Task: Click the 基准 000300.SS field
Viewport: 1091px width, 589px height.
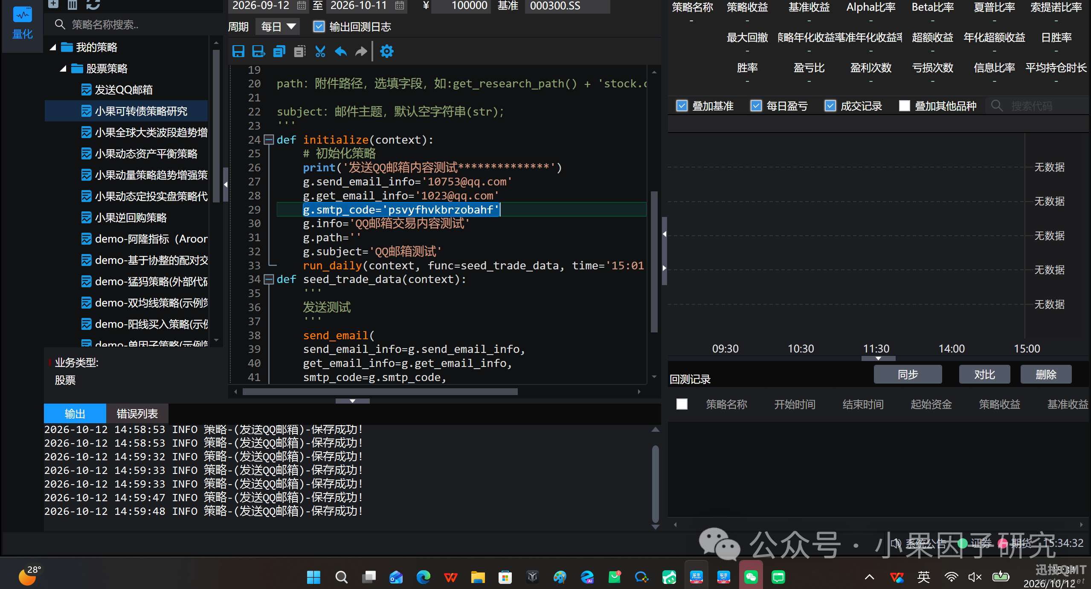Action: click(x=567, y=6)
